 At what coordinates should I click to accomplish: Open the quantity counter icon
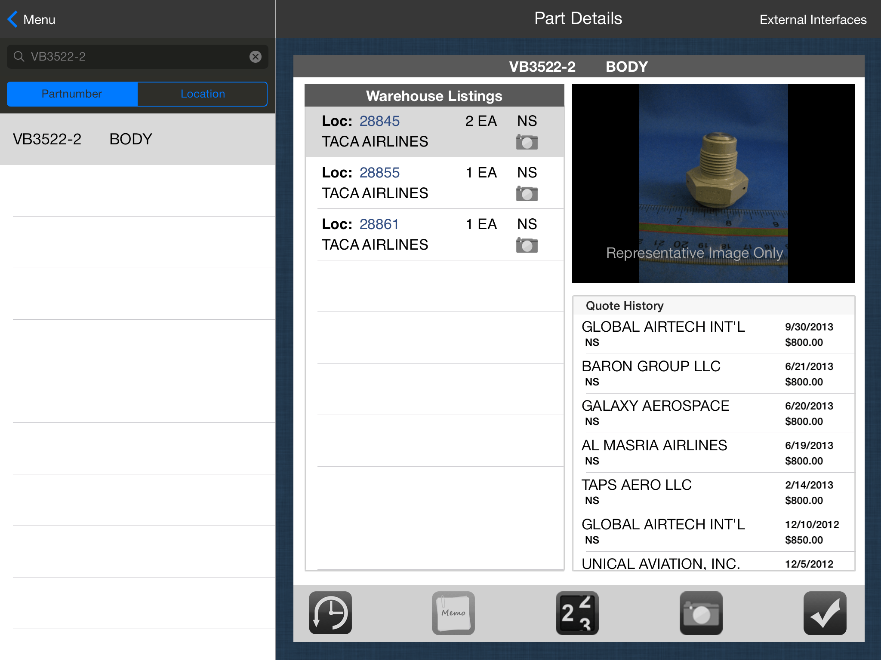577,613
